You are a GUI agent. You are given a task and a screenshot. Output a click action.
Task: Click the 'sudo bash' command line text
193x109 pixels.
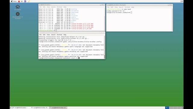[127, 9]
